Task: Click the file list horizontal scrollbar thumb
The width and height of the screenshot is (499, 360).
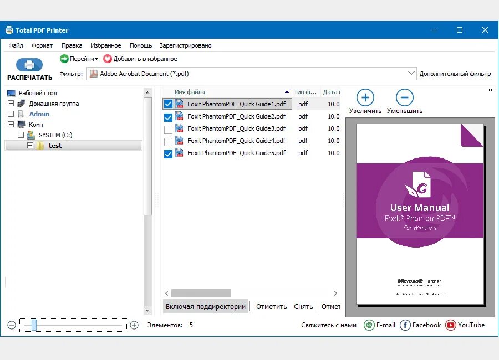Action: 201,293
